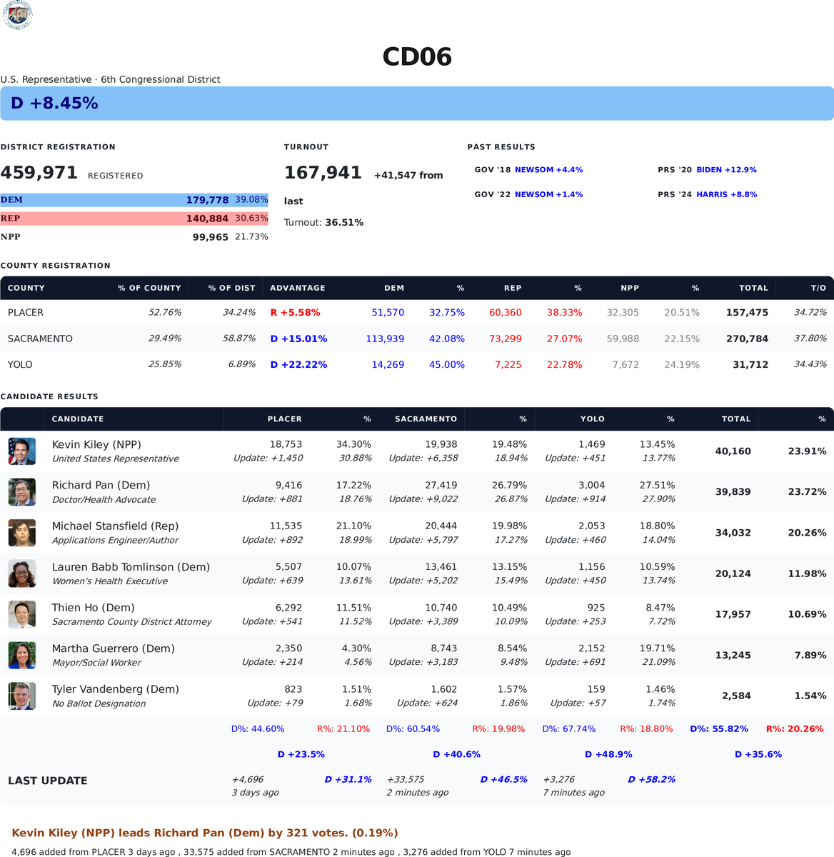Click the Martha Guerrero (Dem) name
Viewport: 834px width, 857px height.
(x=113, y=648)
